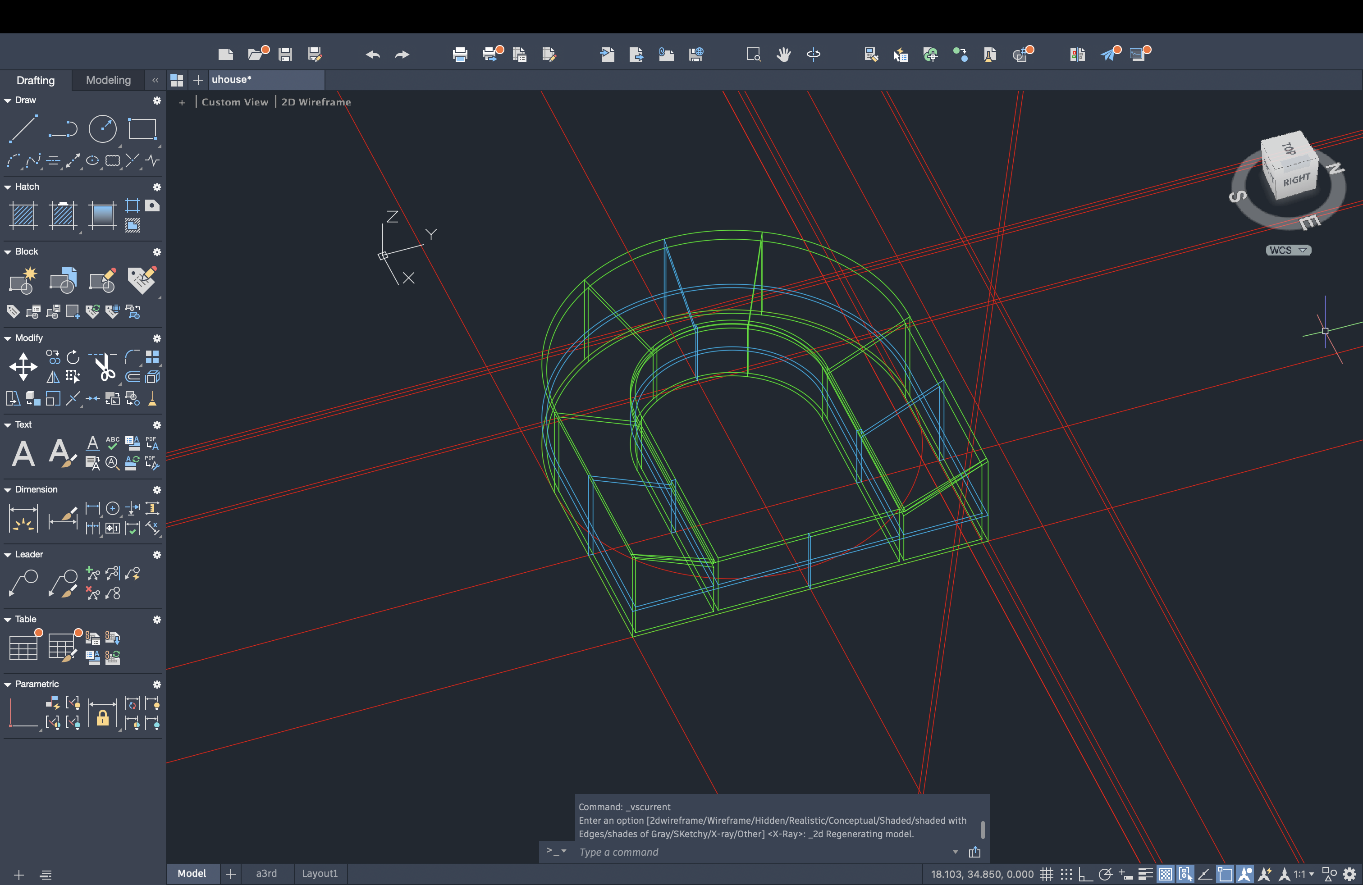This screenshot has height=885, width=1363.
Task: Click the Custom View label
Action: pyautogui.click(x=234, y=102)
